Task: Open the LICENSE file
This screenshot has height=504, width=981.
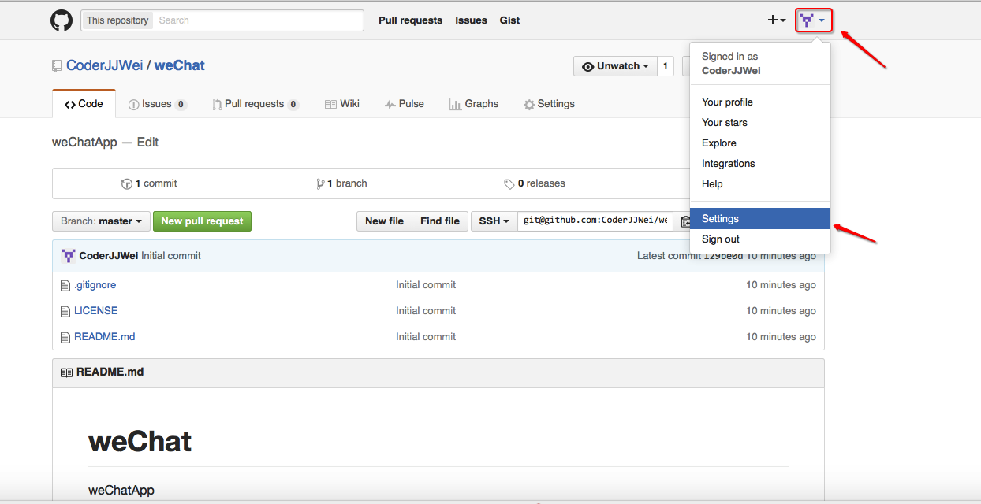Action: click(x=95, y=311)
